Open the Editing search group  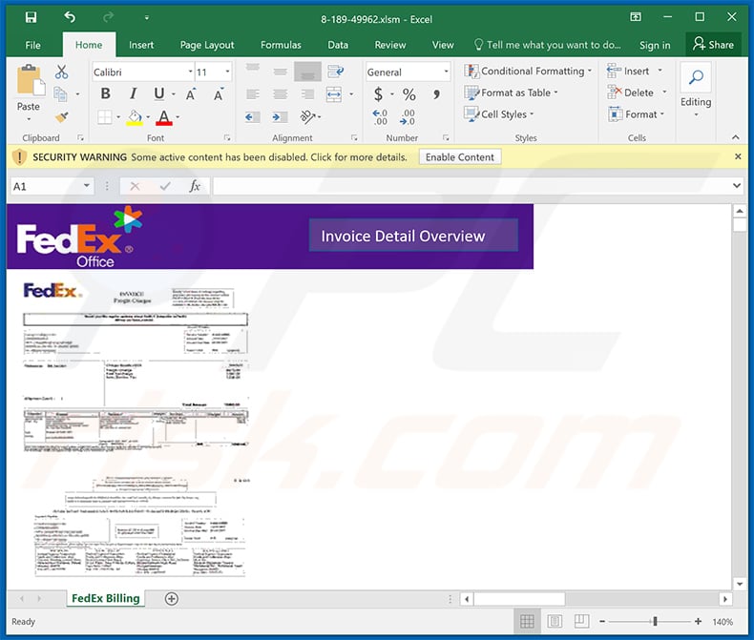coord(696,90)
